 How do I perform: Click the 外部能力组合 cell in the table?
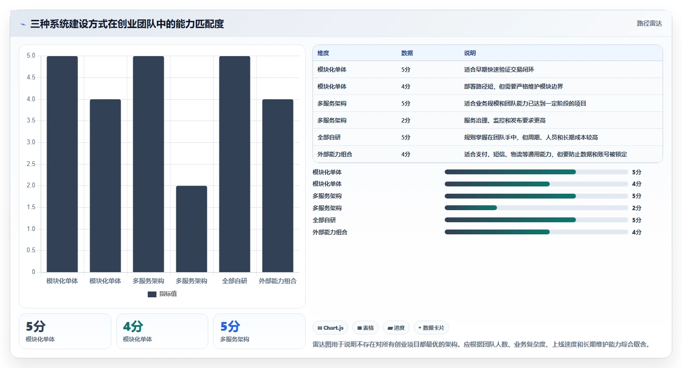pos(335,154)
